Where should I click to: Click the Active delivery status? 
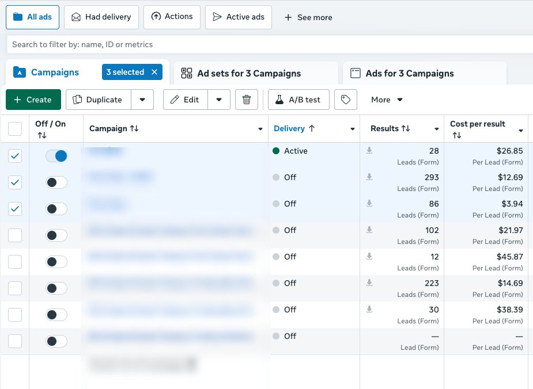(290, 151)
